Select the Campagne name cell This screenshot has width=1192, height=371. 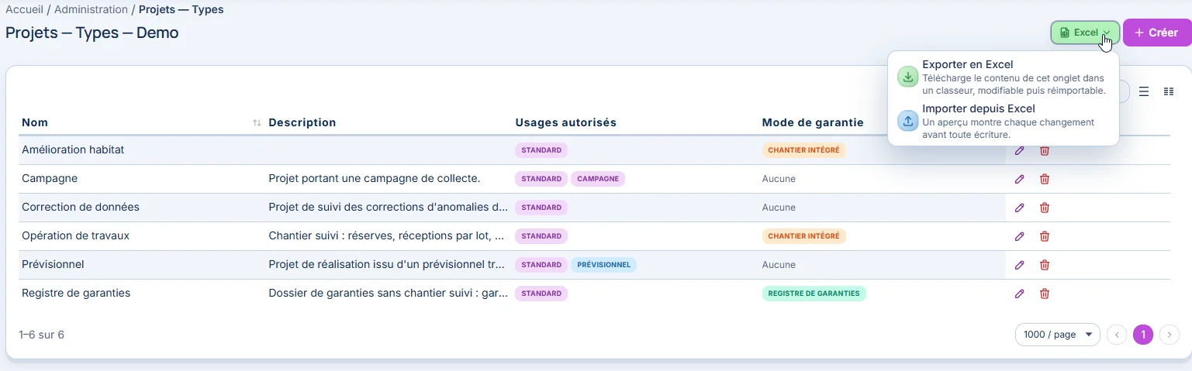[50, 178]
